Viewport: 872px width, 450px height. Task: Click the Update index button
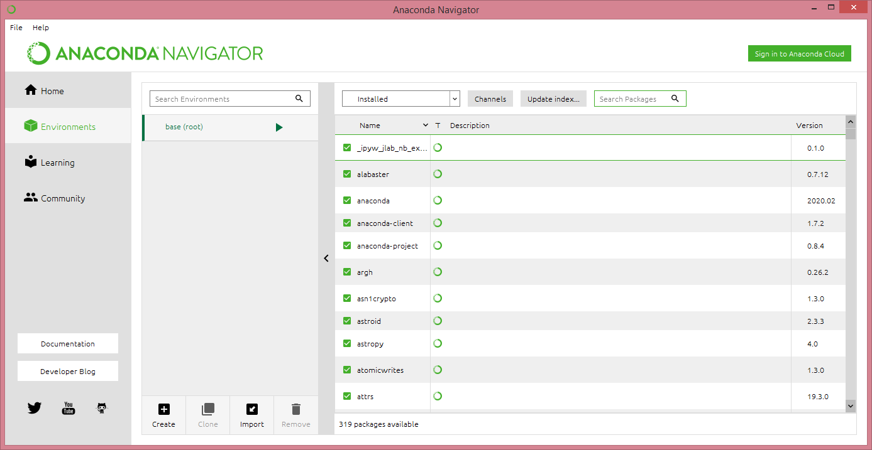553,99
